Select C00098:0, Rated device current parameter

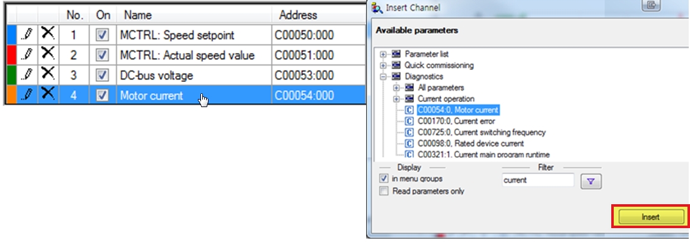471,144
